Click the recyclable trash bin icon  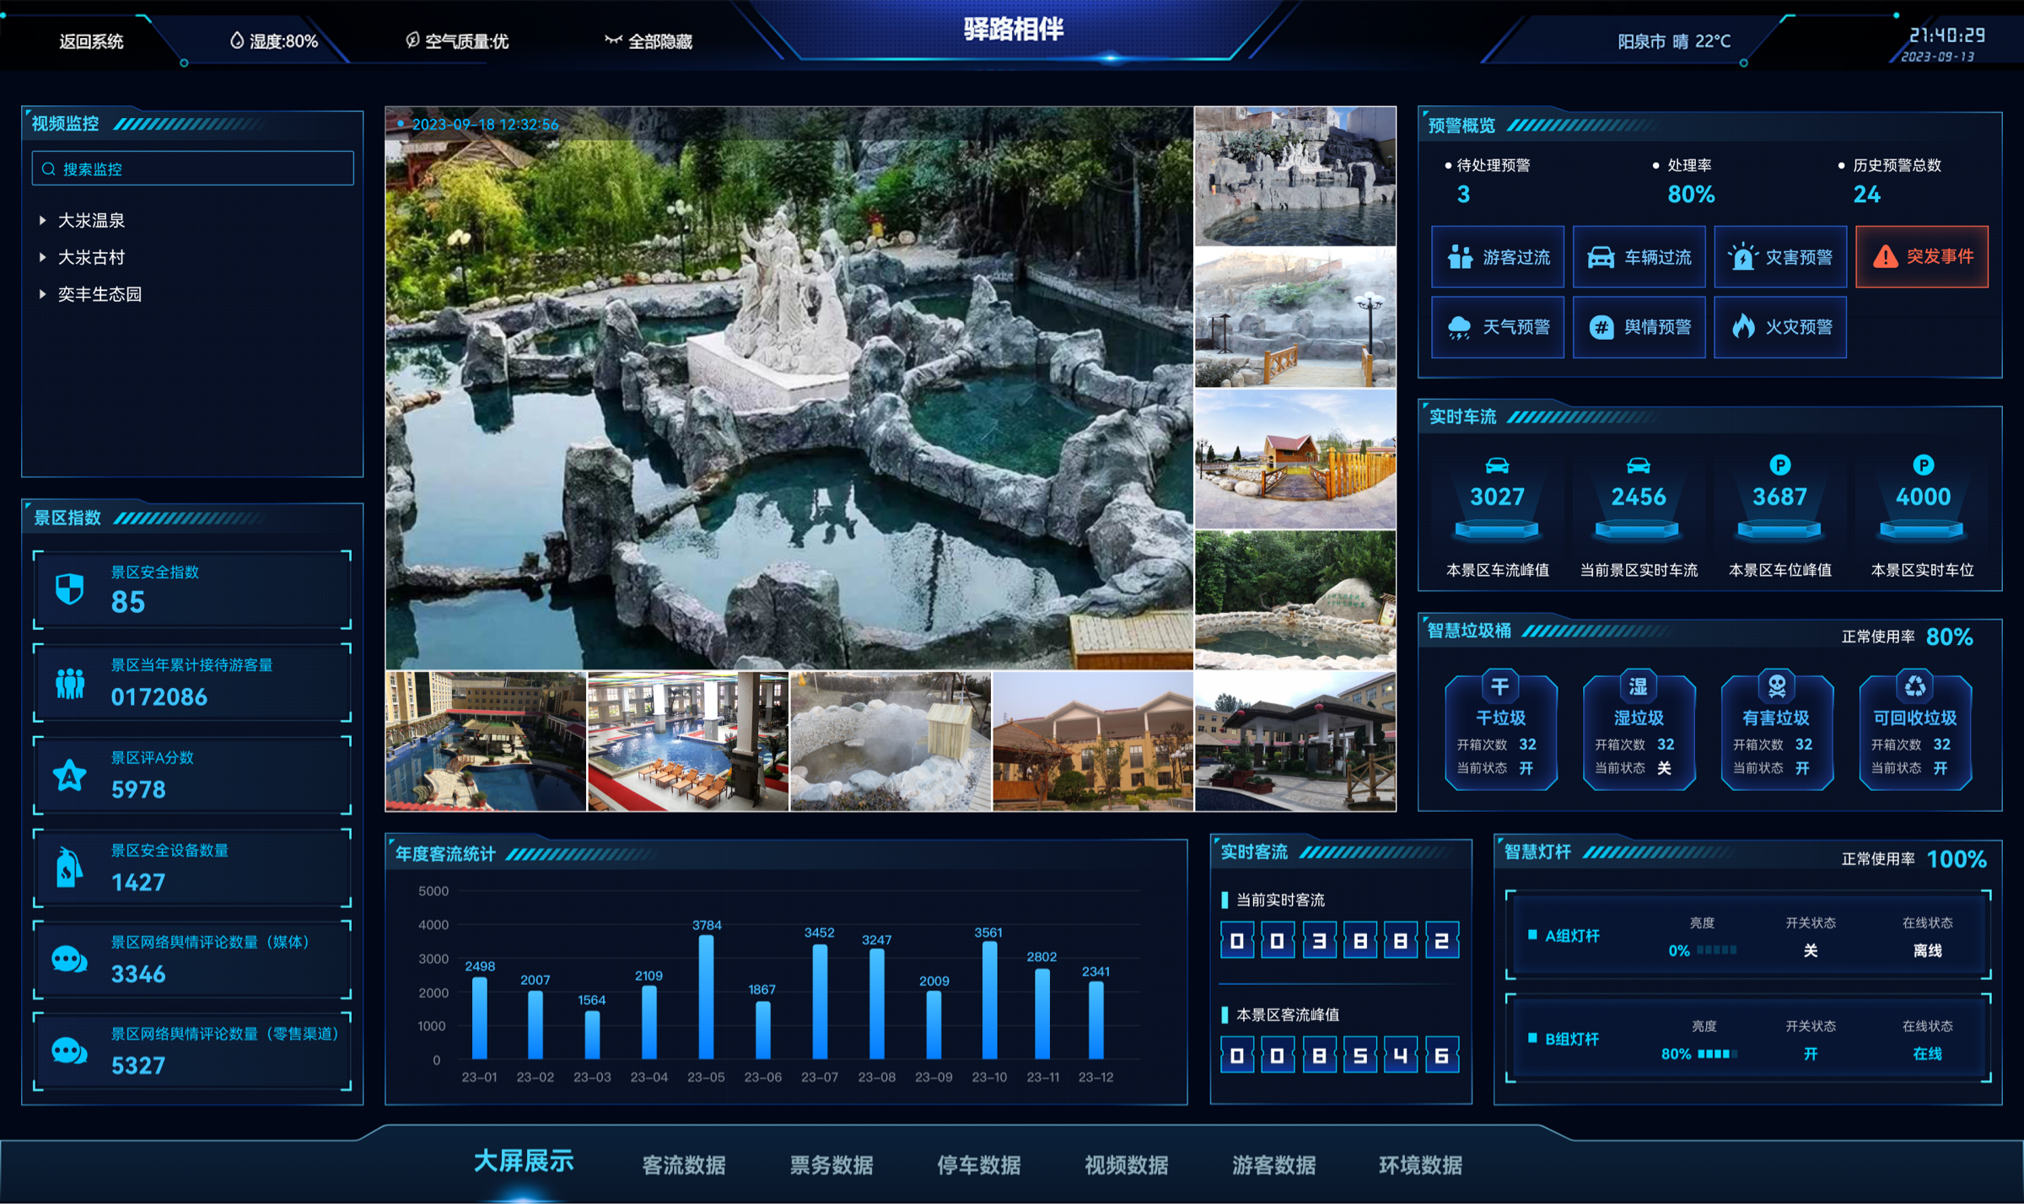tap(1914, 686)
